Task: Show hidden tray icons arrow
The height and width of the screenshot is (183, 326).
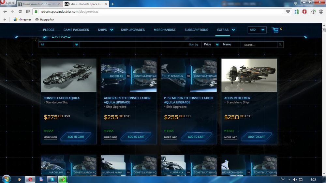Action: point(289,179)
